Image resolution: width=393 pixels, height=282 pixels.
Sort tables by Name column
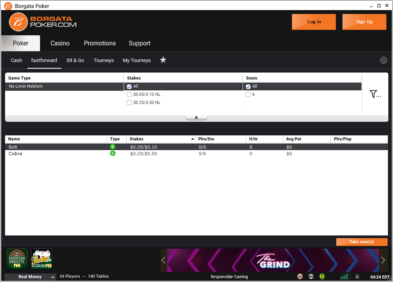[56, 139]
